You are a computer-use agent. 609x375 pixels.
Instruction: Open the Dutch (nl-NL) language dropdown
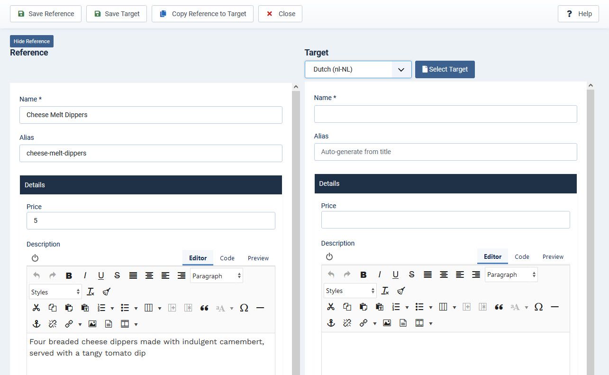click(x=358, y=69)
